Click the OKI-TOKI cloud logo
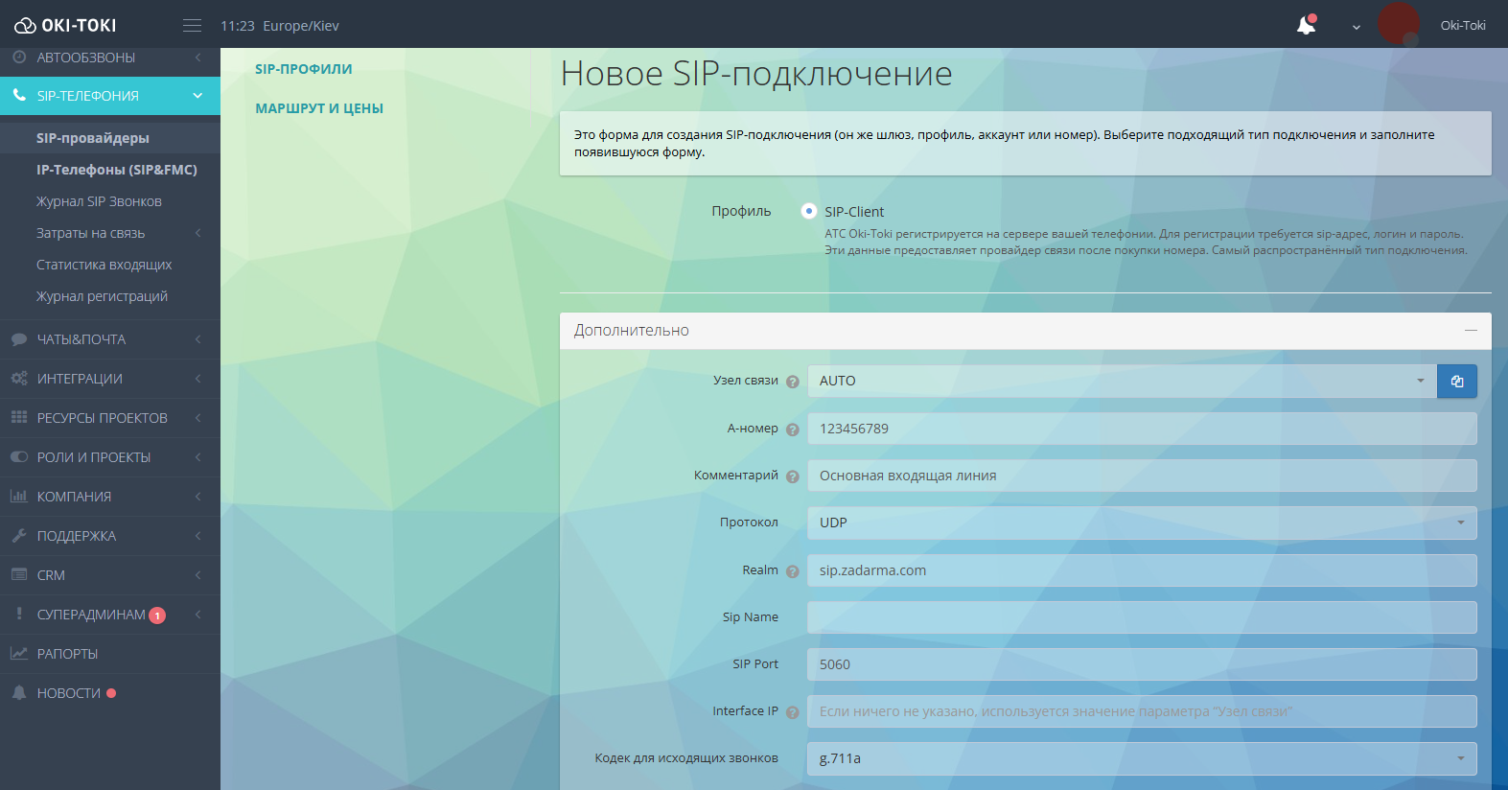 coord(64,25)
